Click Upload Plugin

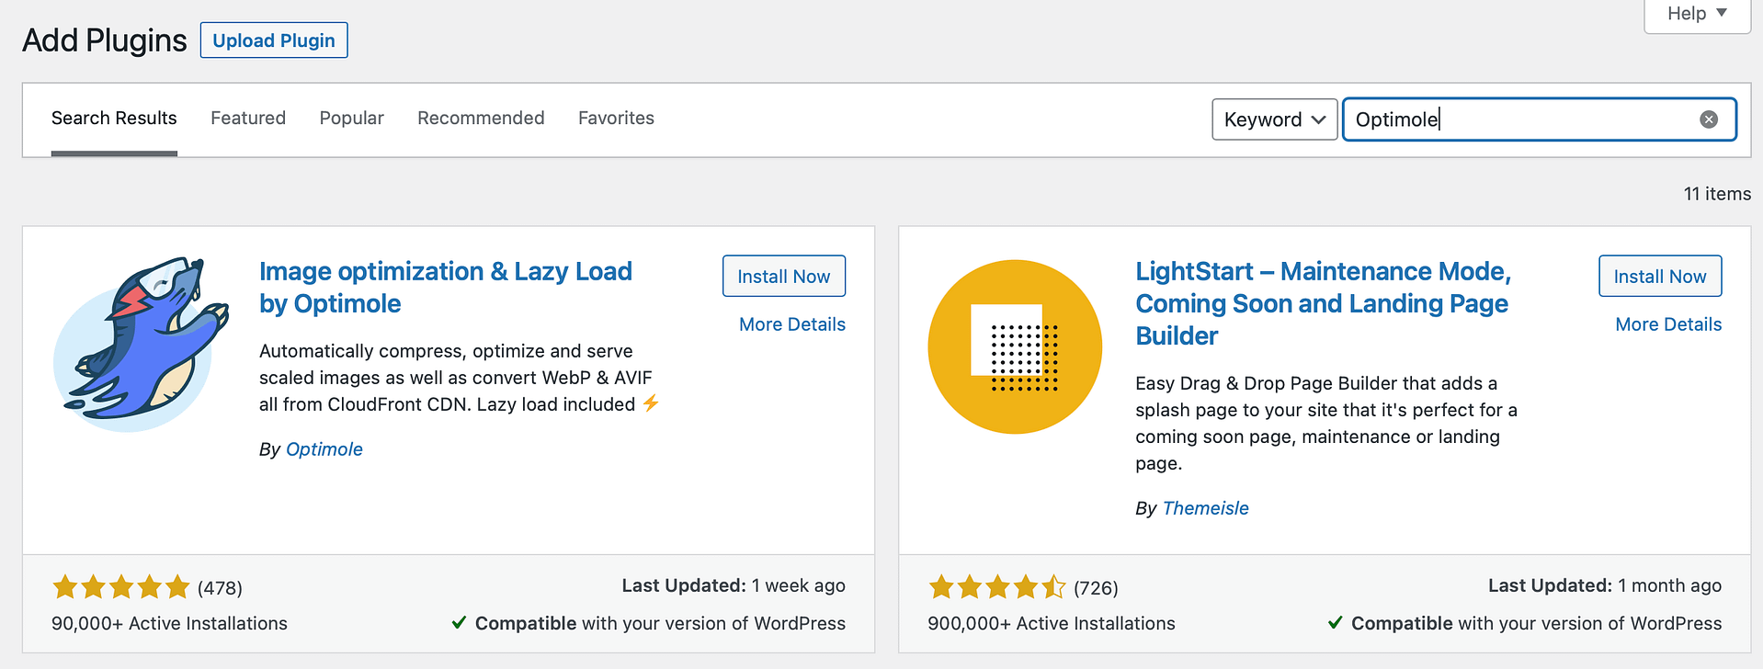[x=273, y=40]
